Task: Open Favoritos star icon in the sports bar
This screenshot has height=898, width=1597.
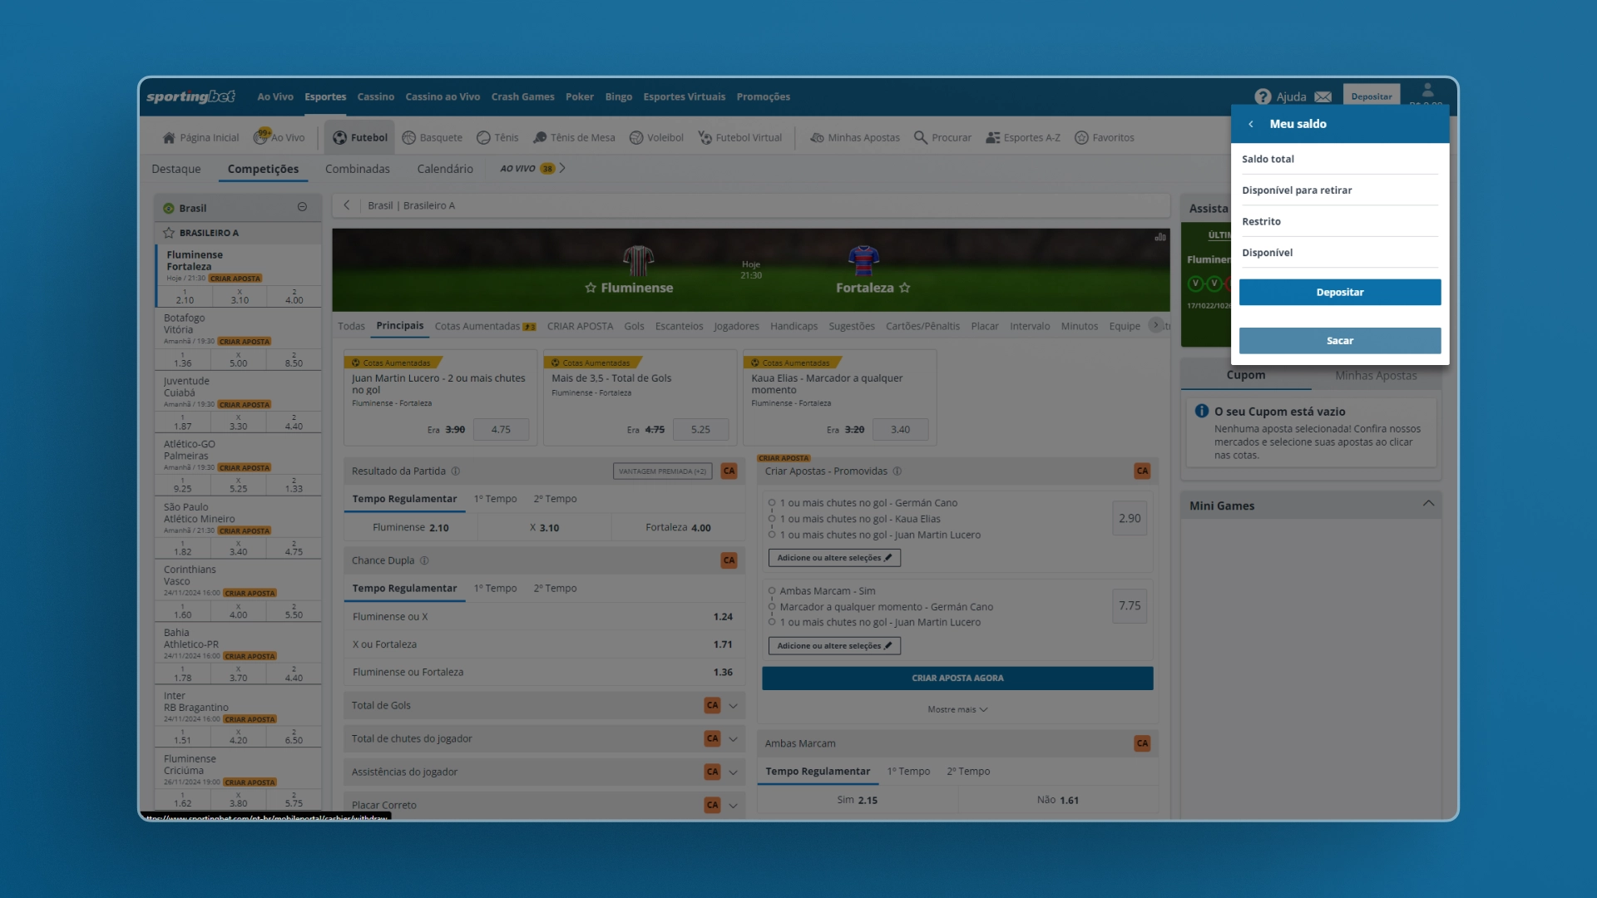Action: pyautogui.click(x=1081, y=138)
